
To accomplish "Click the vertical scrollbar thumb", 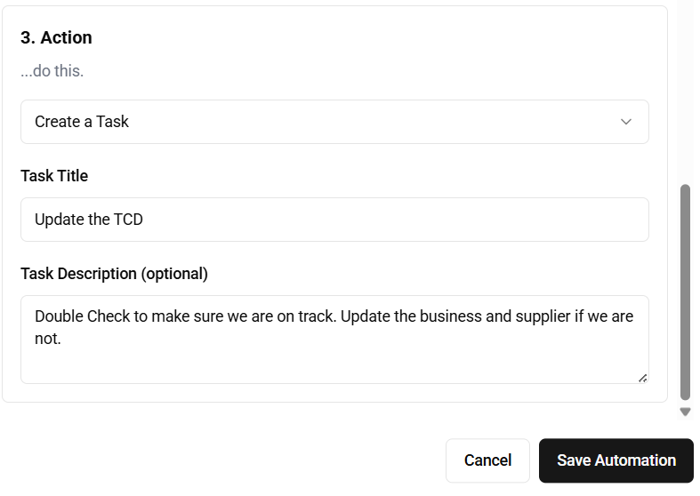I will click(685, 292).
